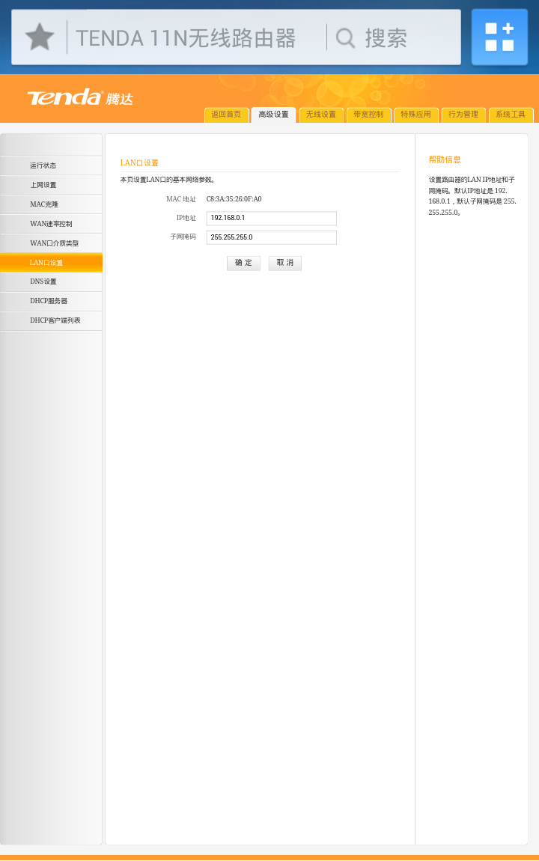539x861 pixels.
Task: Switch to the 带宽控制 tab
Action: pos(368,115)
